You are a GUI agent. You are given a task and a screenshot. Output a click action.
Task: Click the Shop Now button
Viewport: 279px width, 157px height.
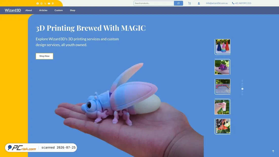pos(44,56)
